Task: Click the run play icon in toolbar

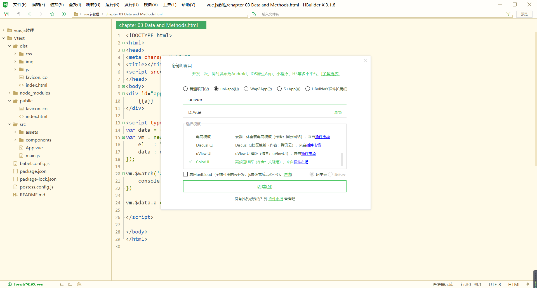Action: [64, 14]
